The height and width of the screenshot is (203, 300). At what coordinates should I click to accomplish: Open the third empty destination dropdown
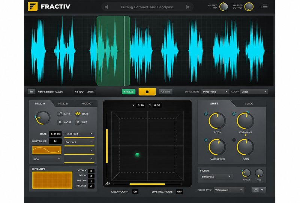[x=79, y=151]
